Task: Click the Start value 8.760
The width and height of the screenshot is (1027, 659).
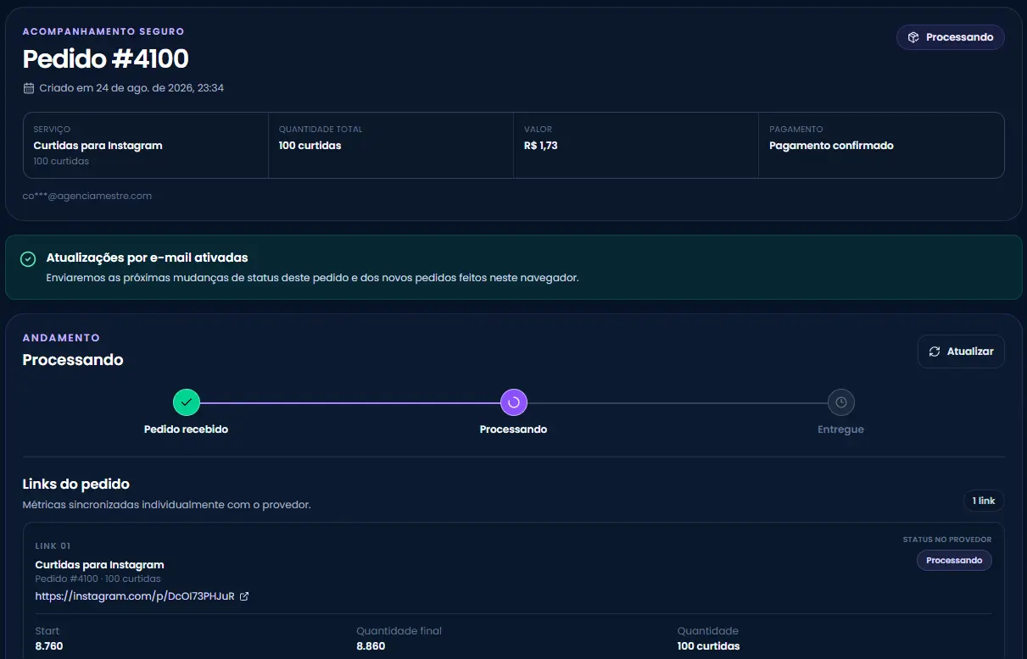Action: point(49,646)
